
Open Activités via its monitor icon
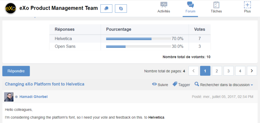click(x=164, y=5)
